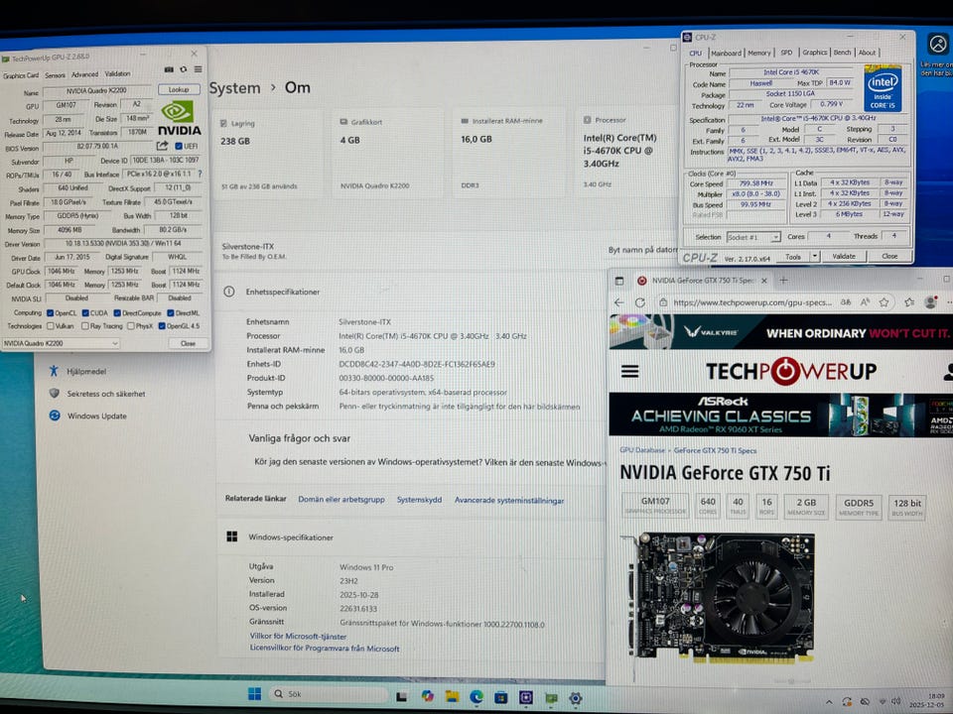Switch to the Sensors tab in GPU-Z

pyautogui.click(x=55, y=75)
